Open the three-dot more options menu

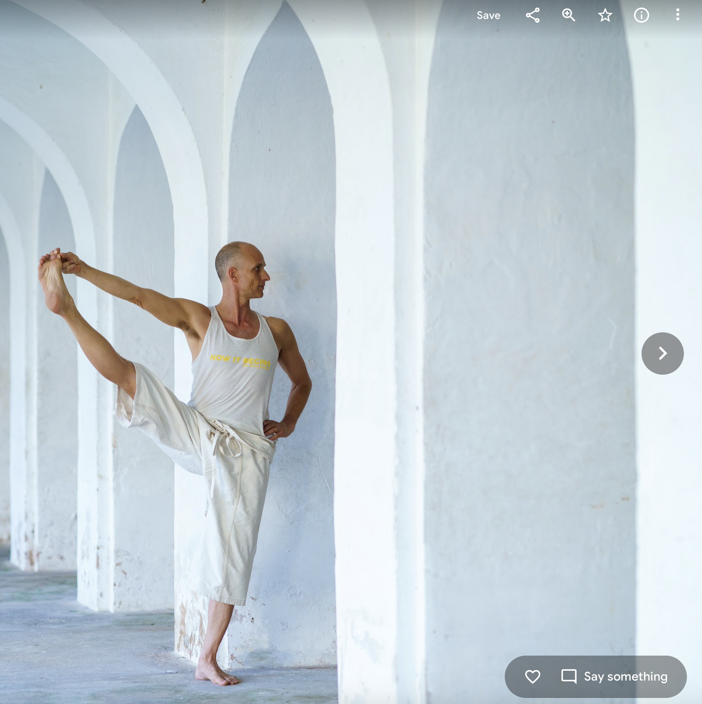[x=677, y=16]
